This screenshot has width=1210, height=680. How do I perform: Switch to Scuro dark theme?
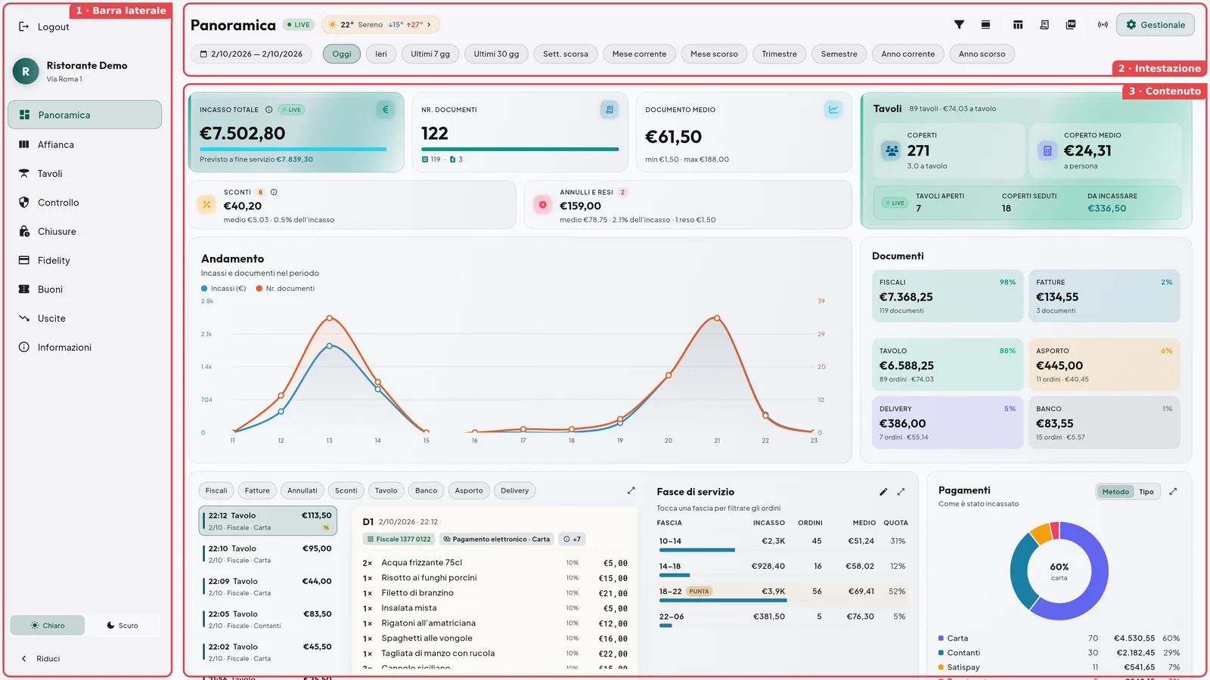(123, 626)
